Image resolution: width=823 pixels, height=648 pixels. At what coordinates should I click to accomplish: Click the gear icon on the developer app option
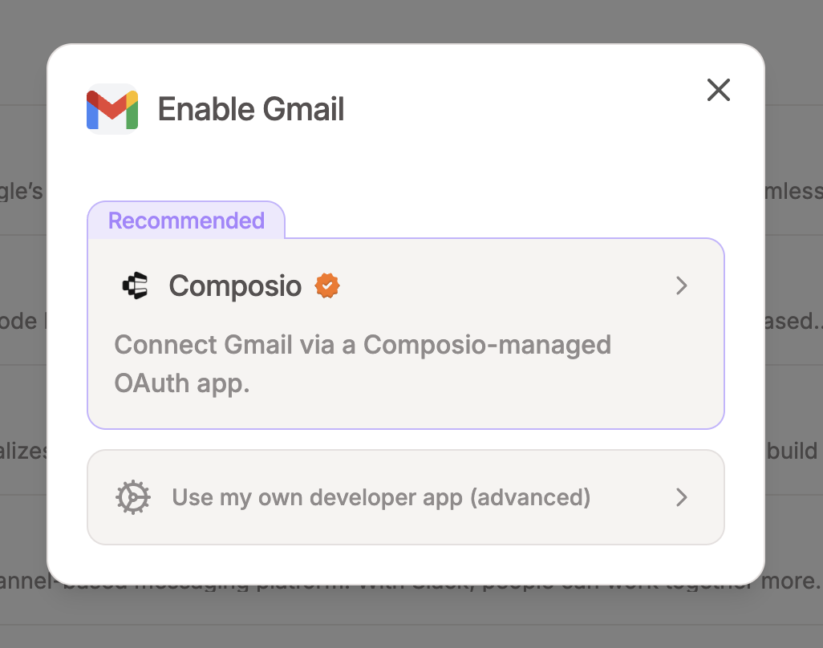point(133,497)
